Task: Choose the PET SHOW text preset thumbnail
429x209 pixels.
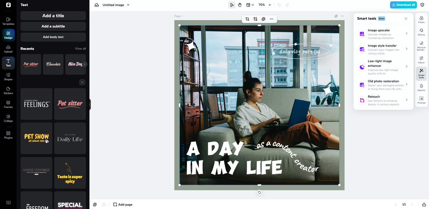Action: (x=37, y=138)
